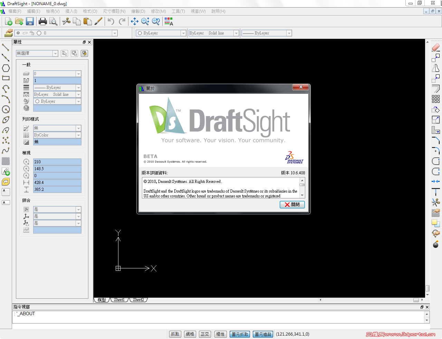Click the line scale field showing 1

(57, 81)
